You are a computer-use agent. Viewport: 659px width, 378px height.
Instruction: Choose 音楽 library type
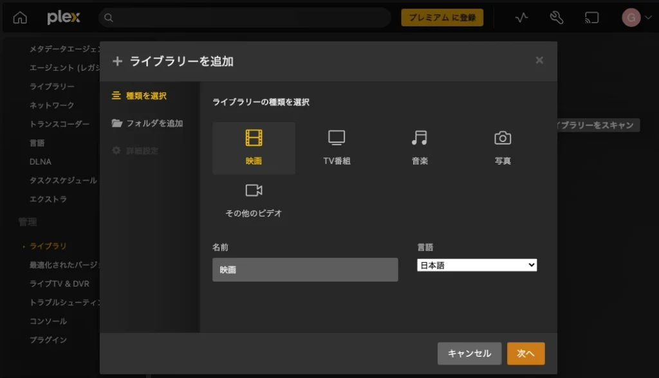click(420, 148)
